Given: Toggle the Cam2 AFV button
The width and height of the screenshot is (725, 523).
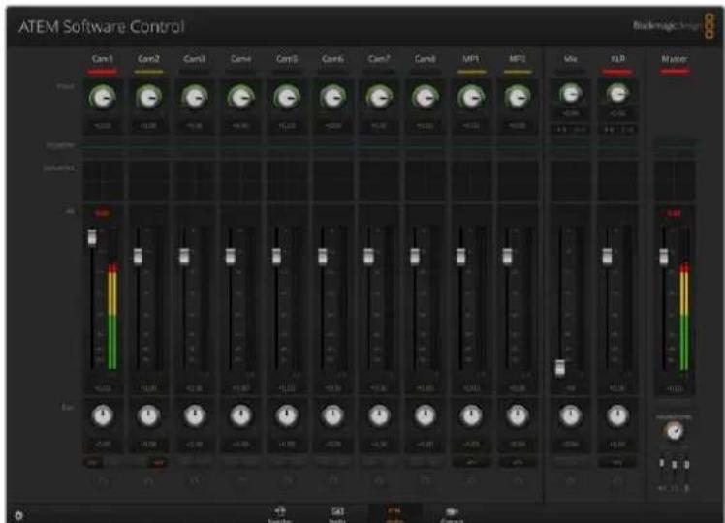Looking at the screenshot, I should point(158,462).
